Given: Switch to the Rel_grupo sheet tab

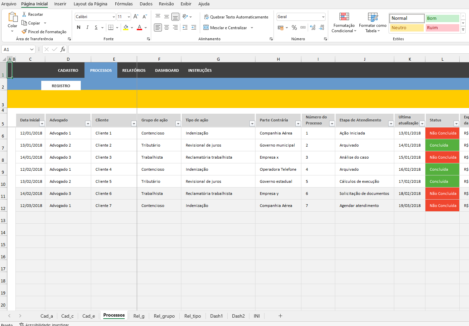Looking at the screenshot, I should (164, 316).
